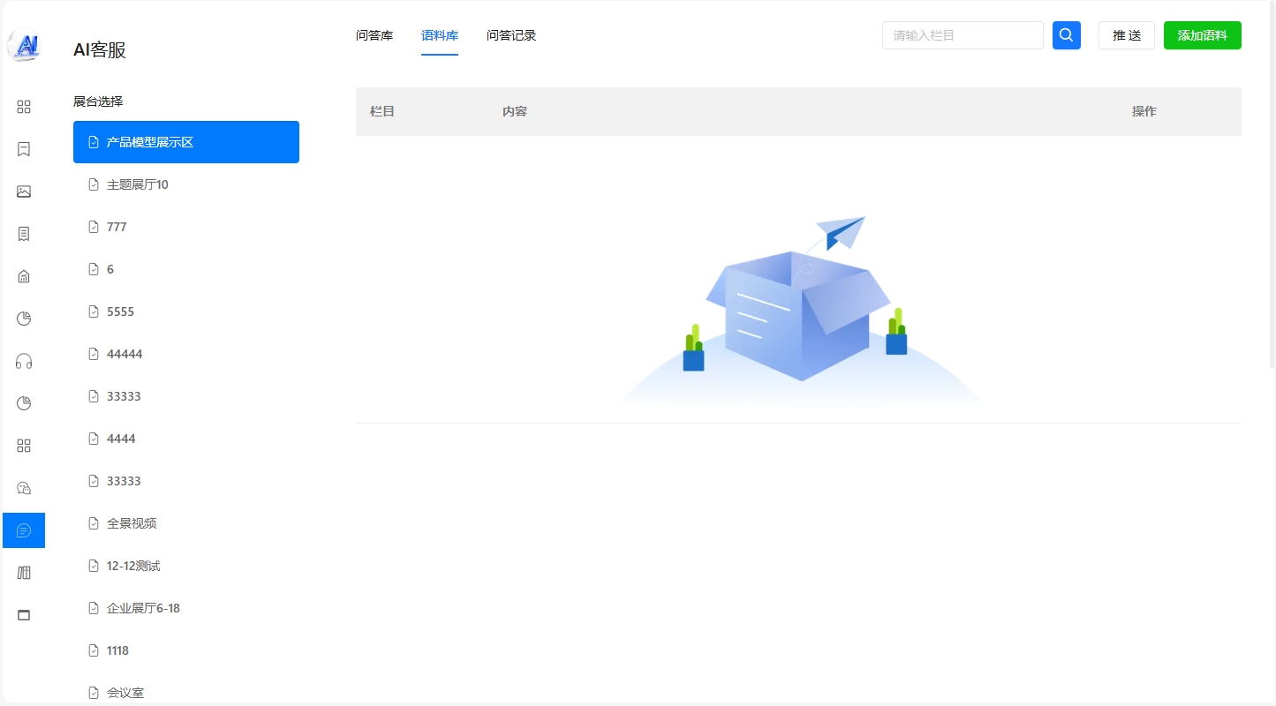1276x706 pixels.
Task: Click the blue search magnifier button
Action: tap(1066, 35)
